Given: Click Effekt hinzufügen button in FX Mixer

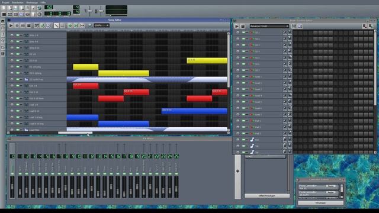Looking at the screenshot, I should click(267, 196).
